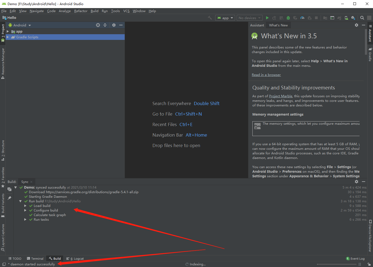Click the Make Project hammer icon
Viewport: 373px width, 267px height.
pyautogui.click(x=210, y=18)
